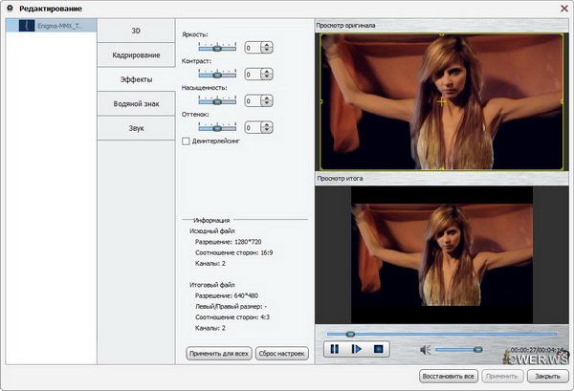This screenshot has height=391, width=574.
Task: Click the Сброс настроек button
Action: pos(281,354)
